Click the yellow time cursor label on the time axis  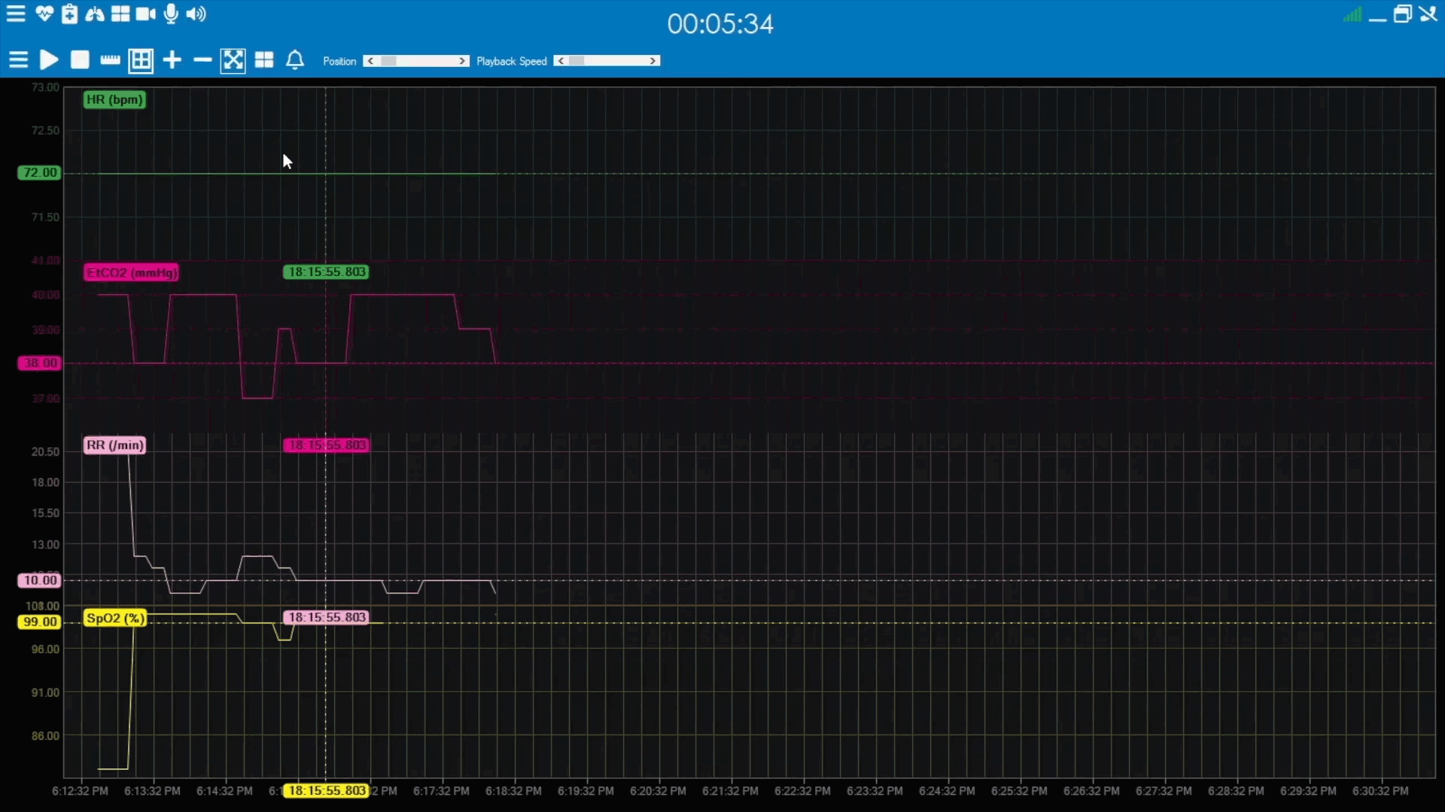326,791
